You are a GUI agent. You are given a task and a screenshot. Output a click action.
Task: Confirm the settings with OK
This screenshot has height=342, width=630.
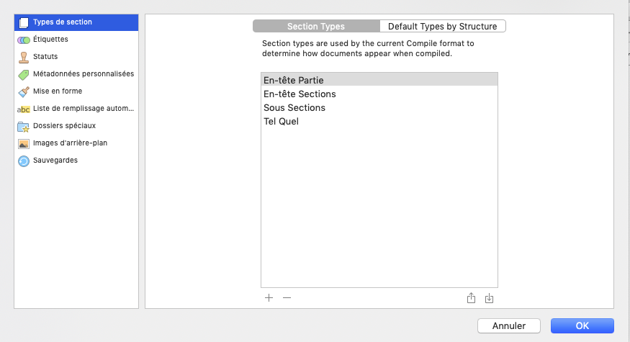(582, 325)
